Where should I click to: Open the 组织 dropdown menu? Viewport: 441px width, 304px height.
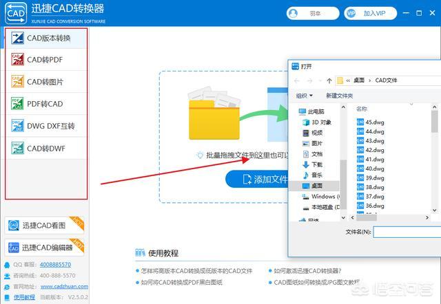click(x=305, y=96)
